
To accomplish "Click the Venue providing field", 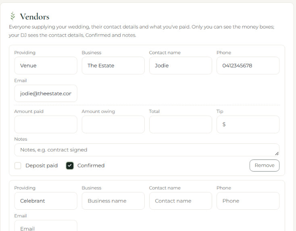I will point(46,65).
